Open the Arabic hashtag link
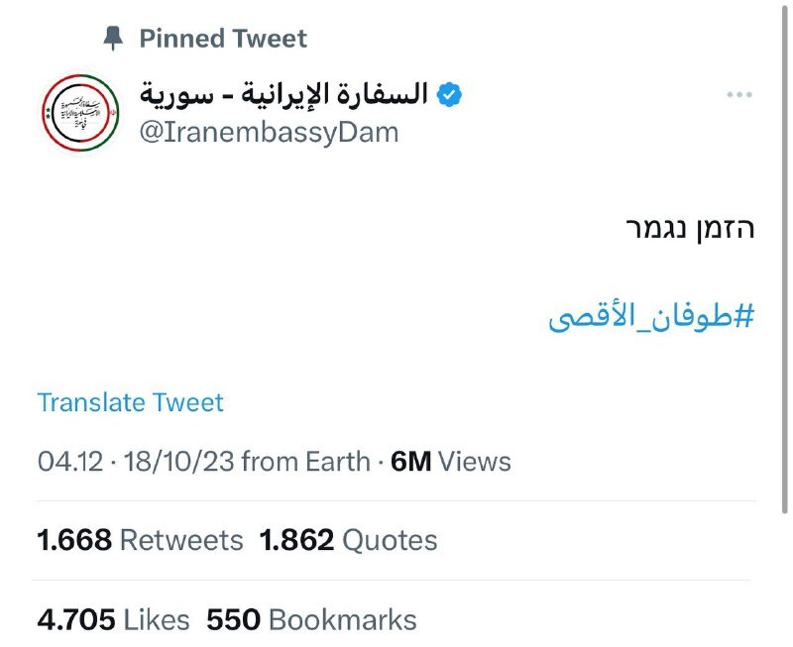Viewport: 793px width, 647px height. point(651,317)
